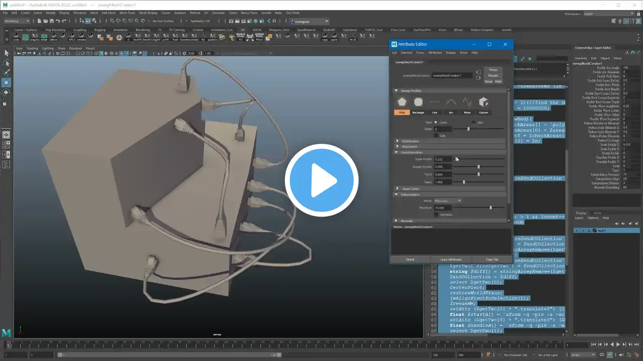Play the video with big play button

321,180
